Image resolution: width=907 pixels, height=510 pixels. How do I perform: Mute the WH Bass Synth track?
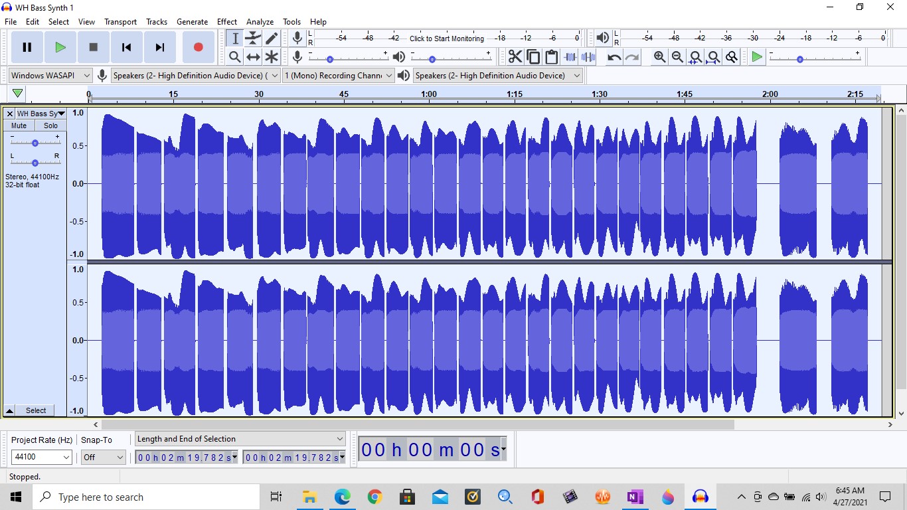pyautogui.click(x=19, y=126)
